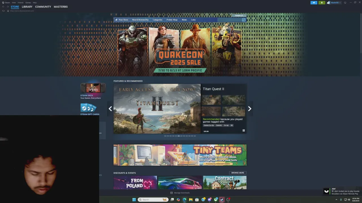
Task: Open the Wishlist button
Action: click(x=239, y=16)
